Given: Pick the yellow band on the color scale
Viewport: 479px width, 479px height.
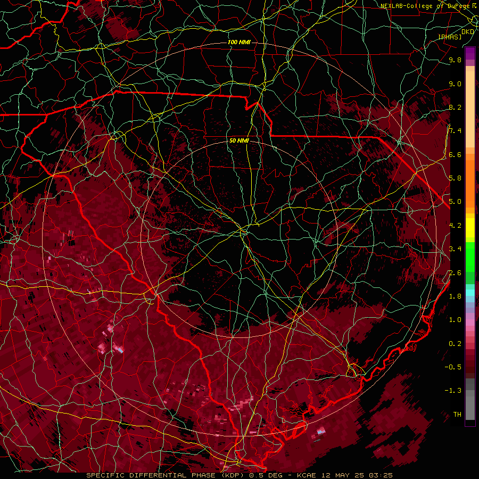Looking at the screenshot, I should (470, 228).
